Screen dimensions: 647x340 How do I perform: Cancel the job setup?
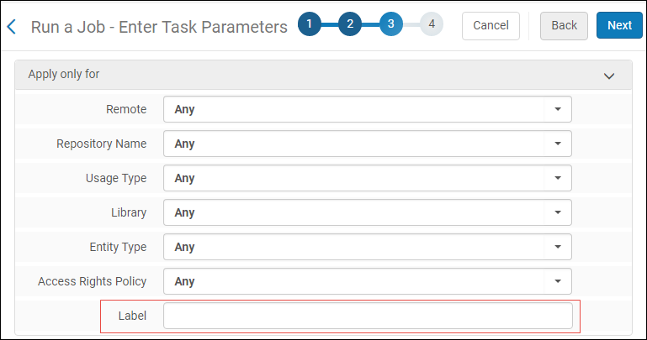tap(491, 25)
